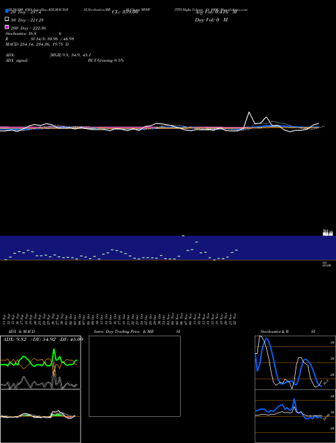Click the 'CL: 359.00' closing price text
This screenshot has height=443, width=336.
pos(125,12)
